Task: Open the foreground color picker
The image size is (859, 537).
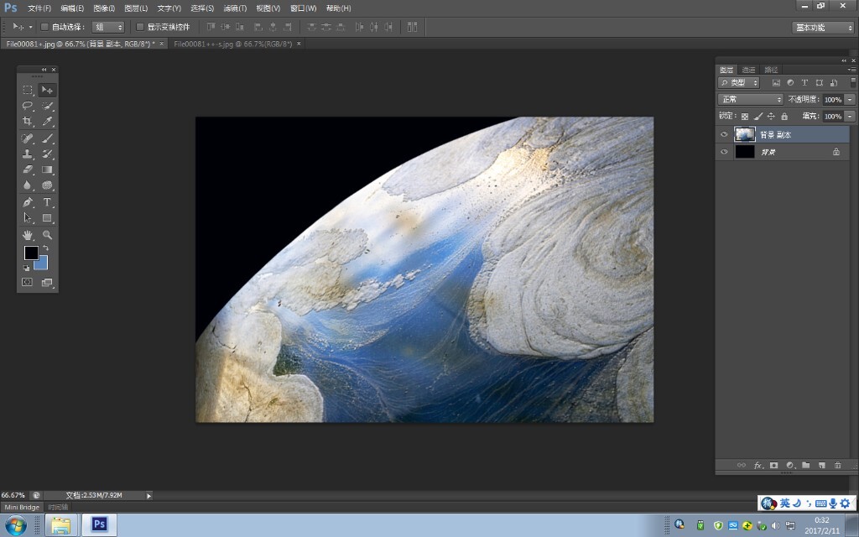Action: tap(31, 253)
